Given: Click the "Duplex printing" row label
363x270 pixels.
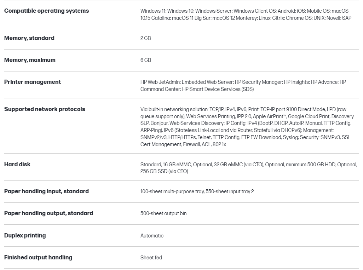Looking at the screenshot, I should click(x=25, y=236).
